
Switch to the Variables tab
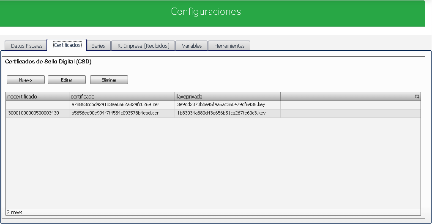pos(192,46)
